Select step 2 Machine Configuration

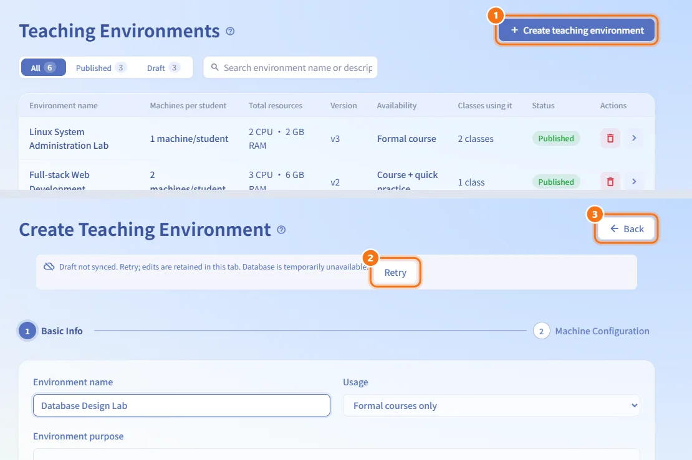(592, 331)
